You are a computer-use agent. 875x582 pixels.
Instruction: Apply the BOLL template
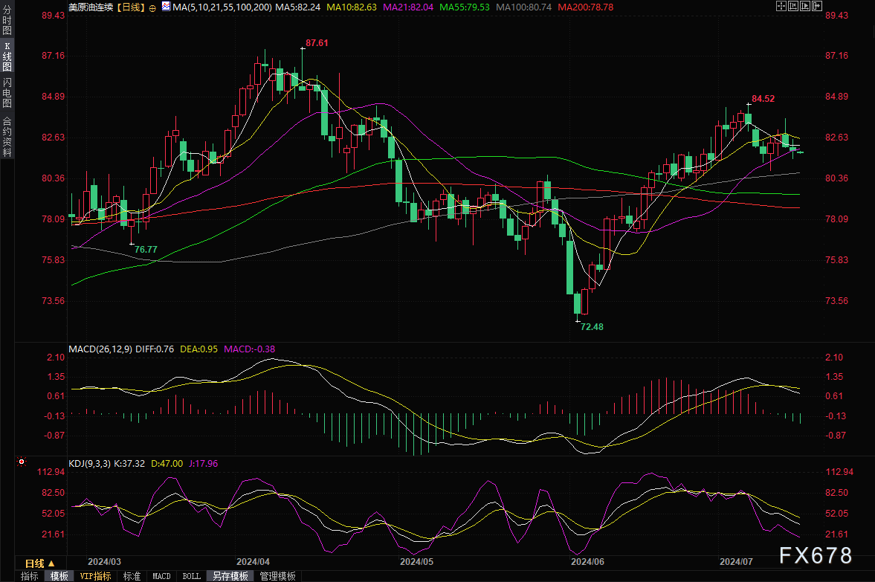[191, 576]
